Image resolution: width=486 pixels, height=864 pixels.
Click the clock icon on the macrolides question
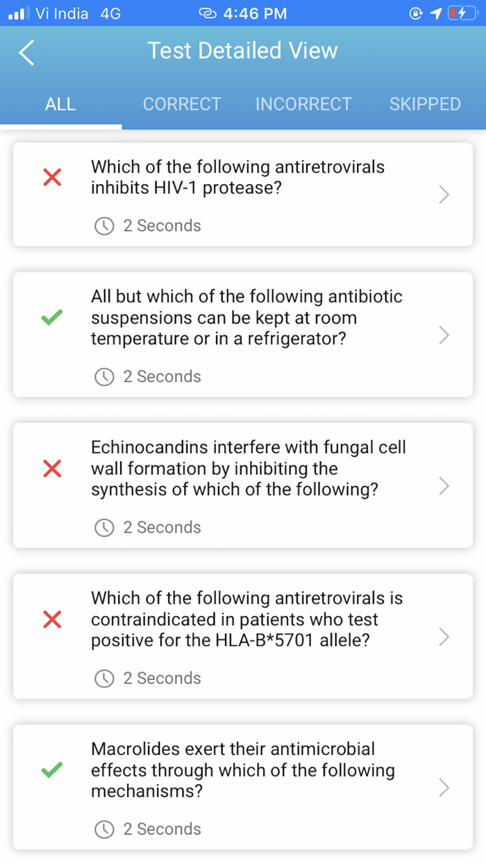pyautogui.click(x=104, y=829)
